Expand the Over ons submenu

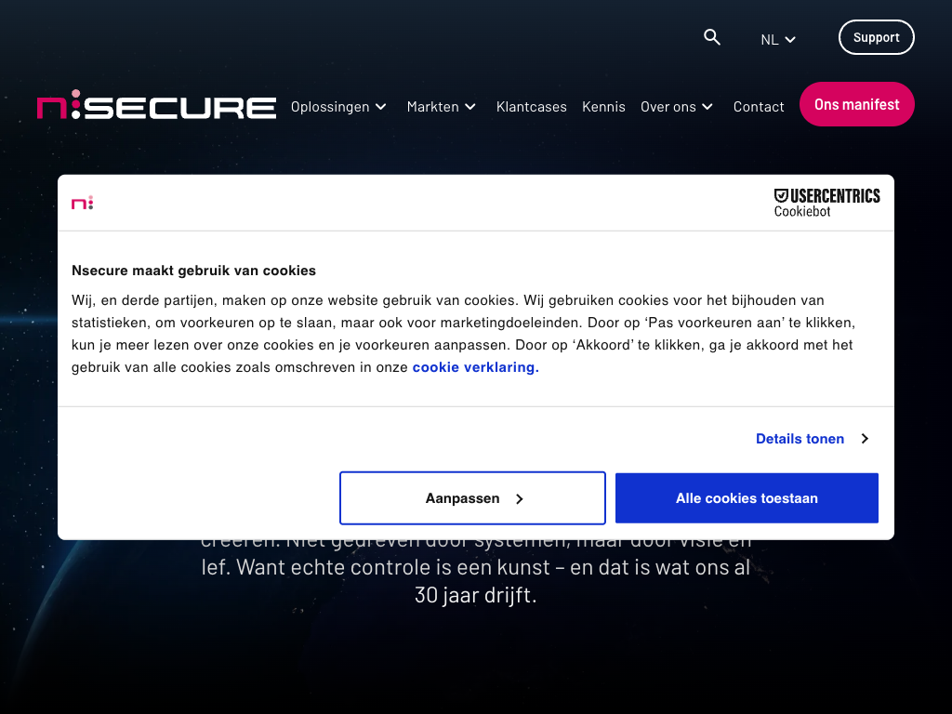click(677, 107)
